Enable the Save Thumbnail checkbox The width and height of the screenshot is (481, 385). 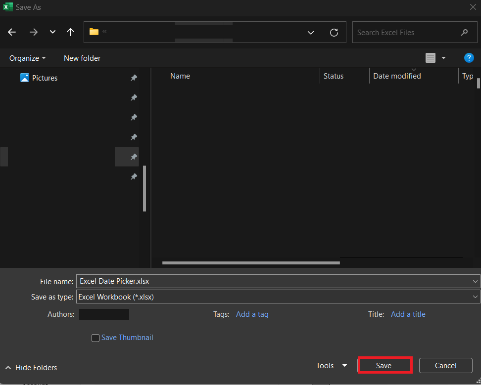click(x=96, y=338)
